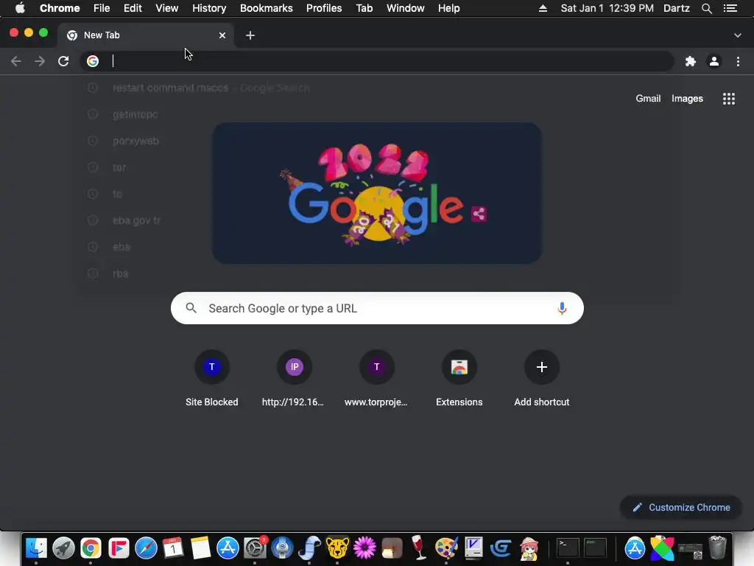Open the Tab menu

(364, 8)
